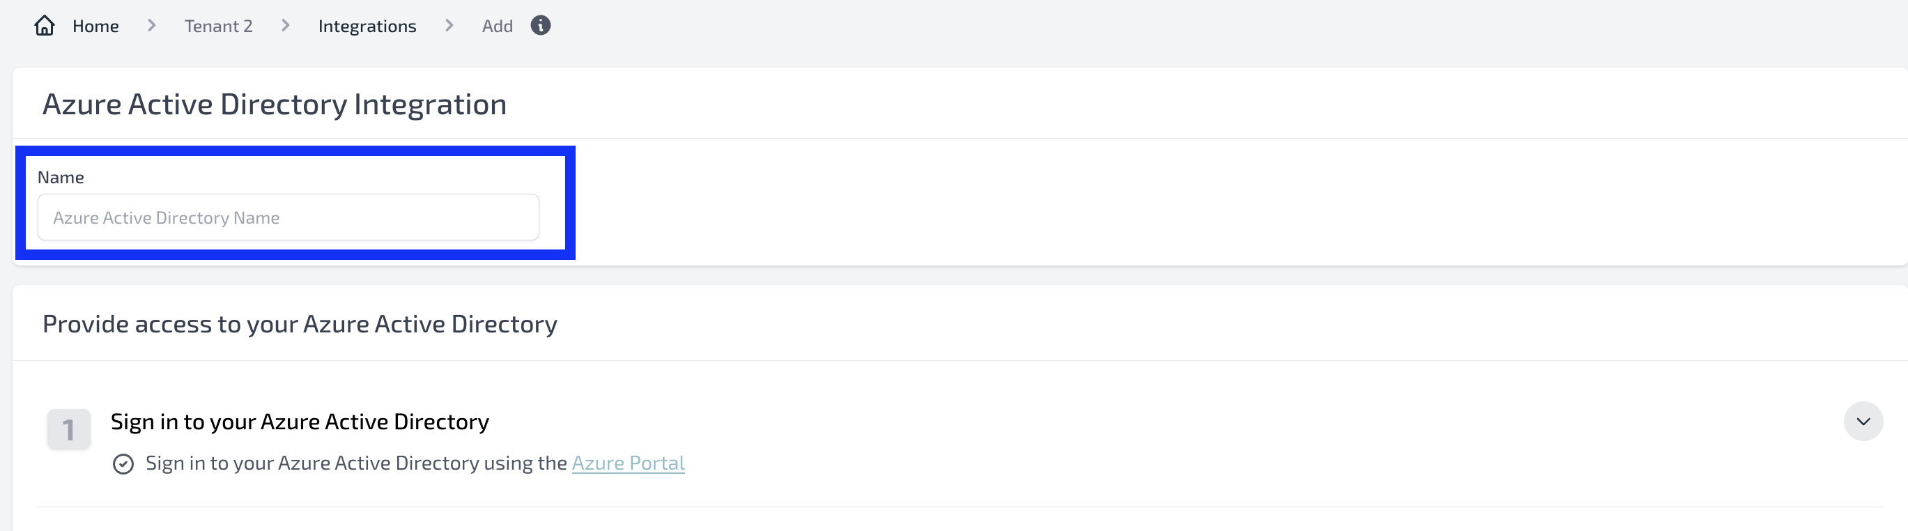Click the chevron separator after Home
The height and width of the screenshot is (531, 1908).
point(152,26)
